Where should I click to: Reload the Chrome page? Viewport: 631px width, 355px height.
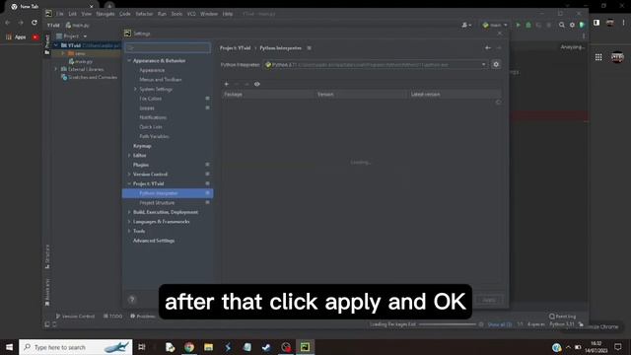click(35, 23)
